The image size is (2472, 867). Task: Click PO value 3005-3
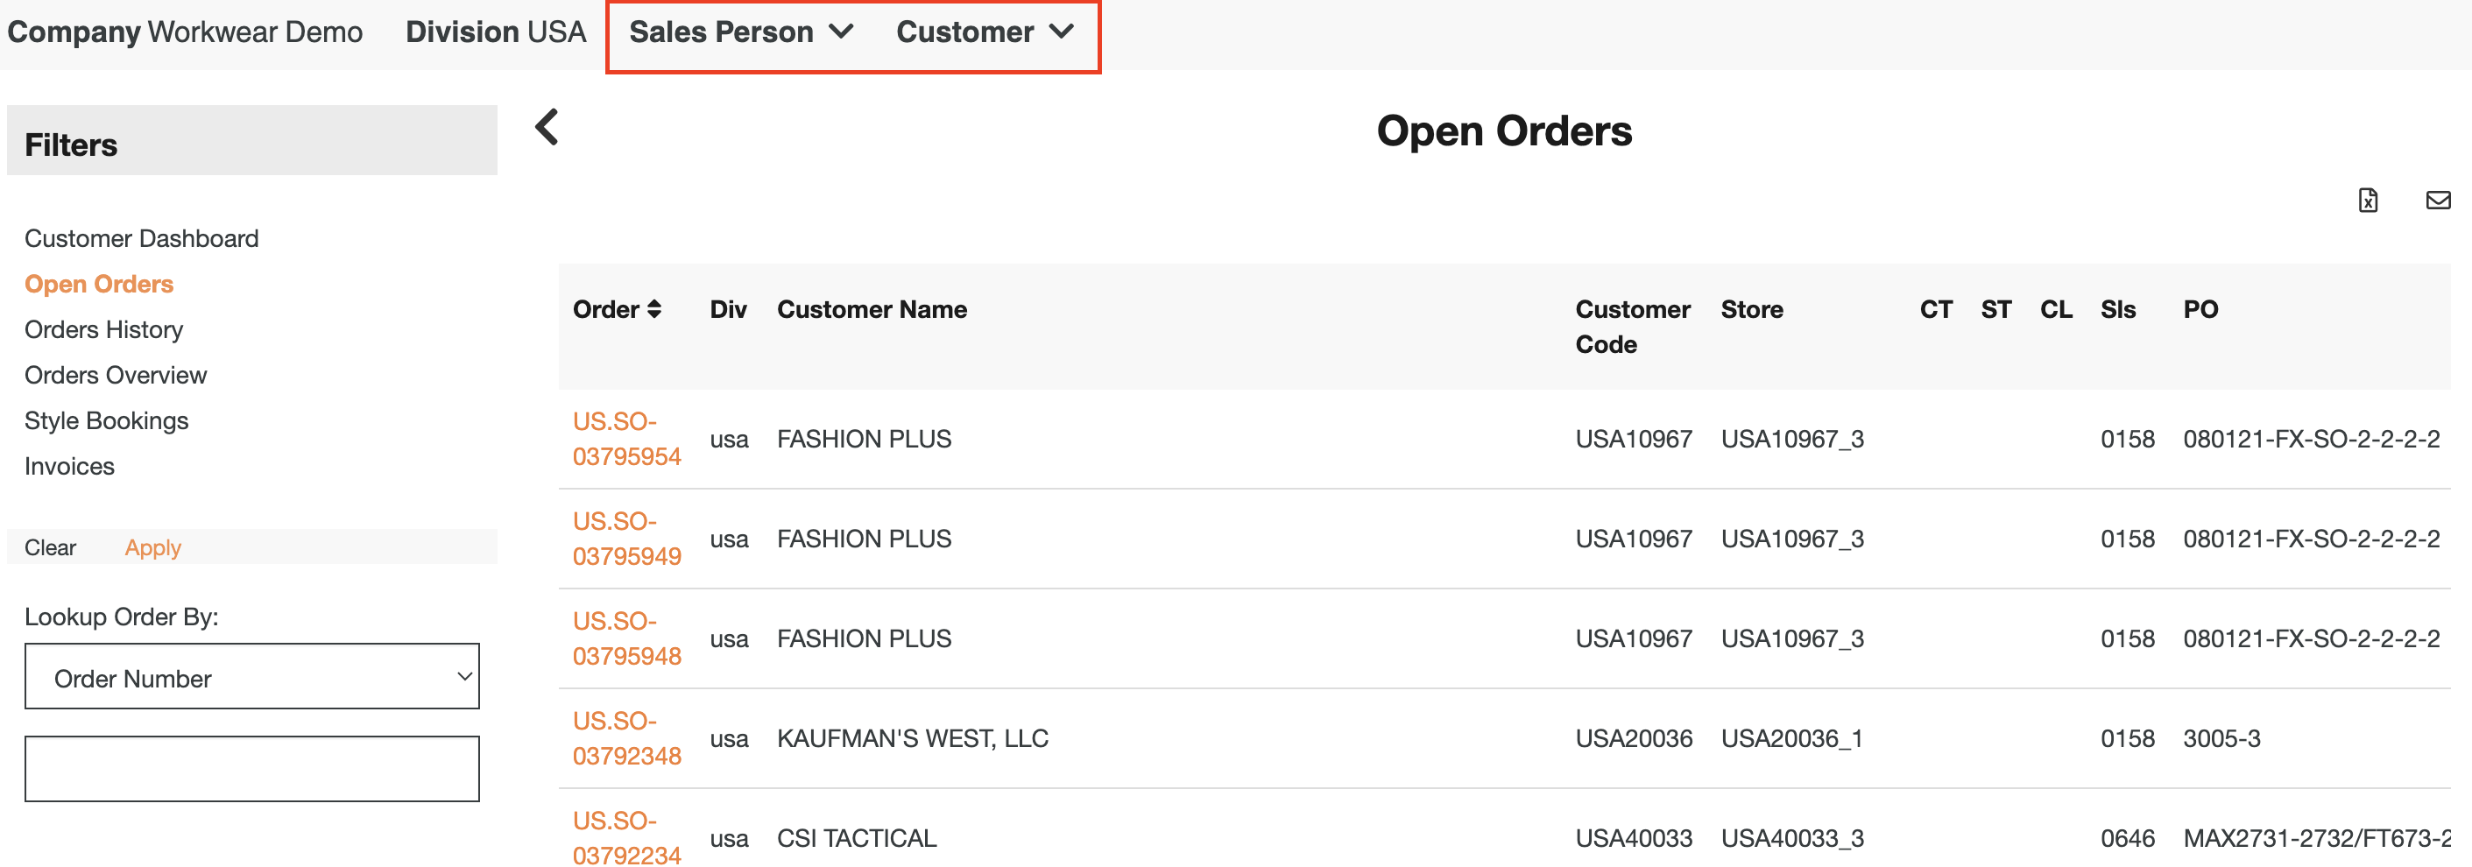click(2221, 738)
